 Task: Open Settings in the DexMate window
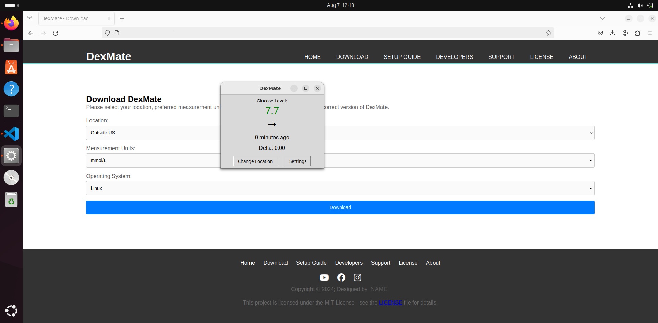click(x=298, y=161)
